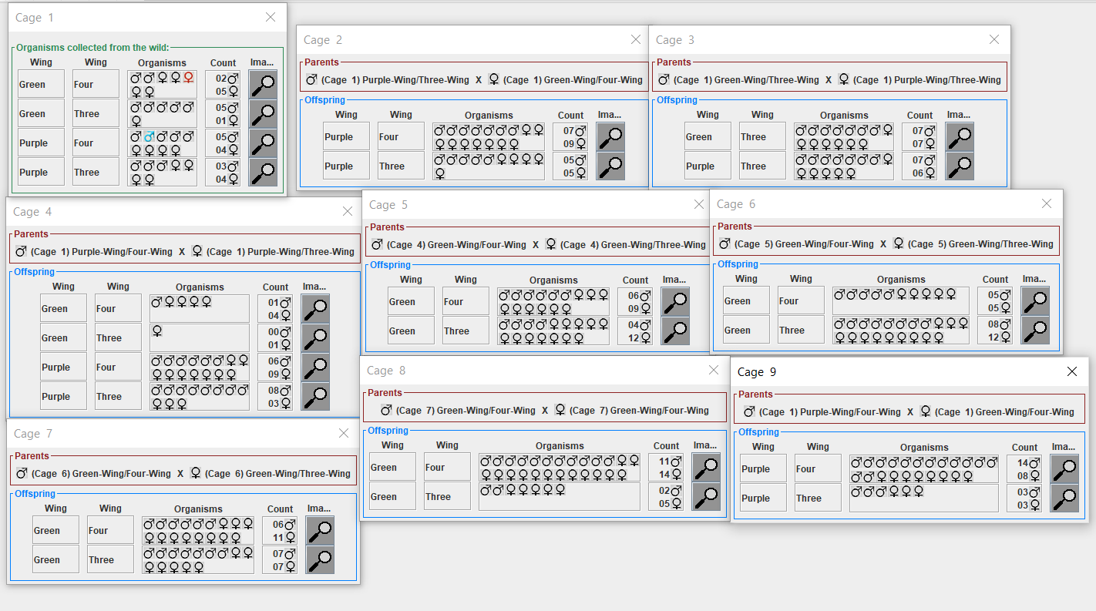Image resolution: width=1096 pixels, height=611 pixels.
Task: Click magnifier in Cage 8 Green Four row
Action: pyautogui.click(x=706, y=467)
